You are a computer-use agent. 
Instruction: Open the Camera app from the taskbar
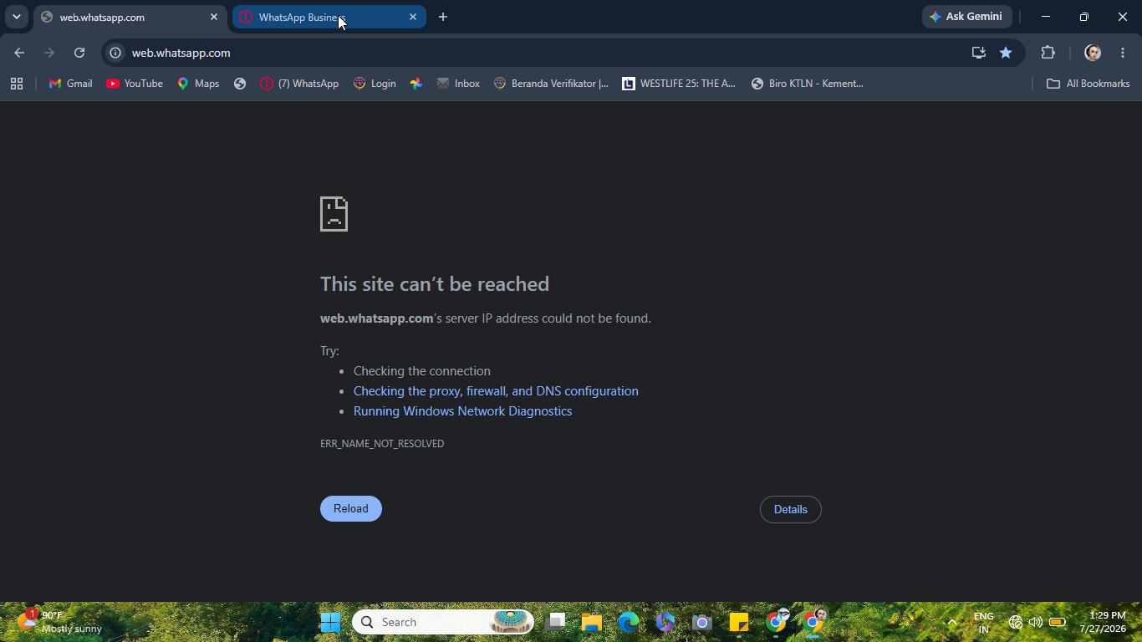[x=702, y=622]
